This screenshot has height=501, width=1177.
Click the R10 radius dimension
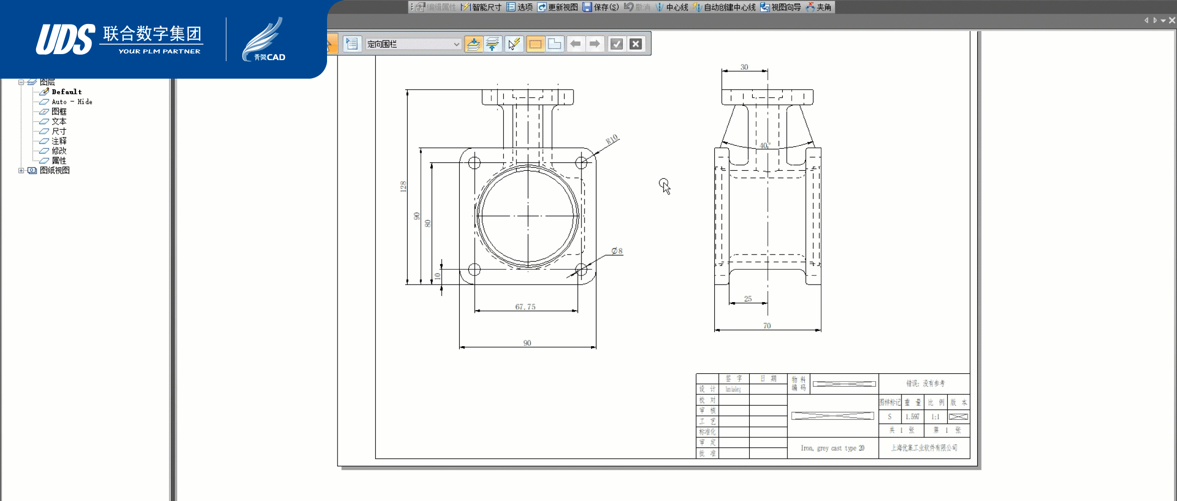612,139
